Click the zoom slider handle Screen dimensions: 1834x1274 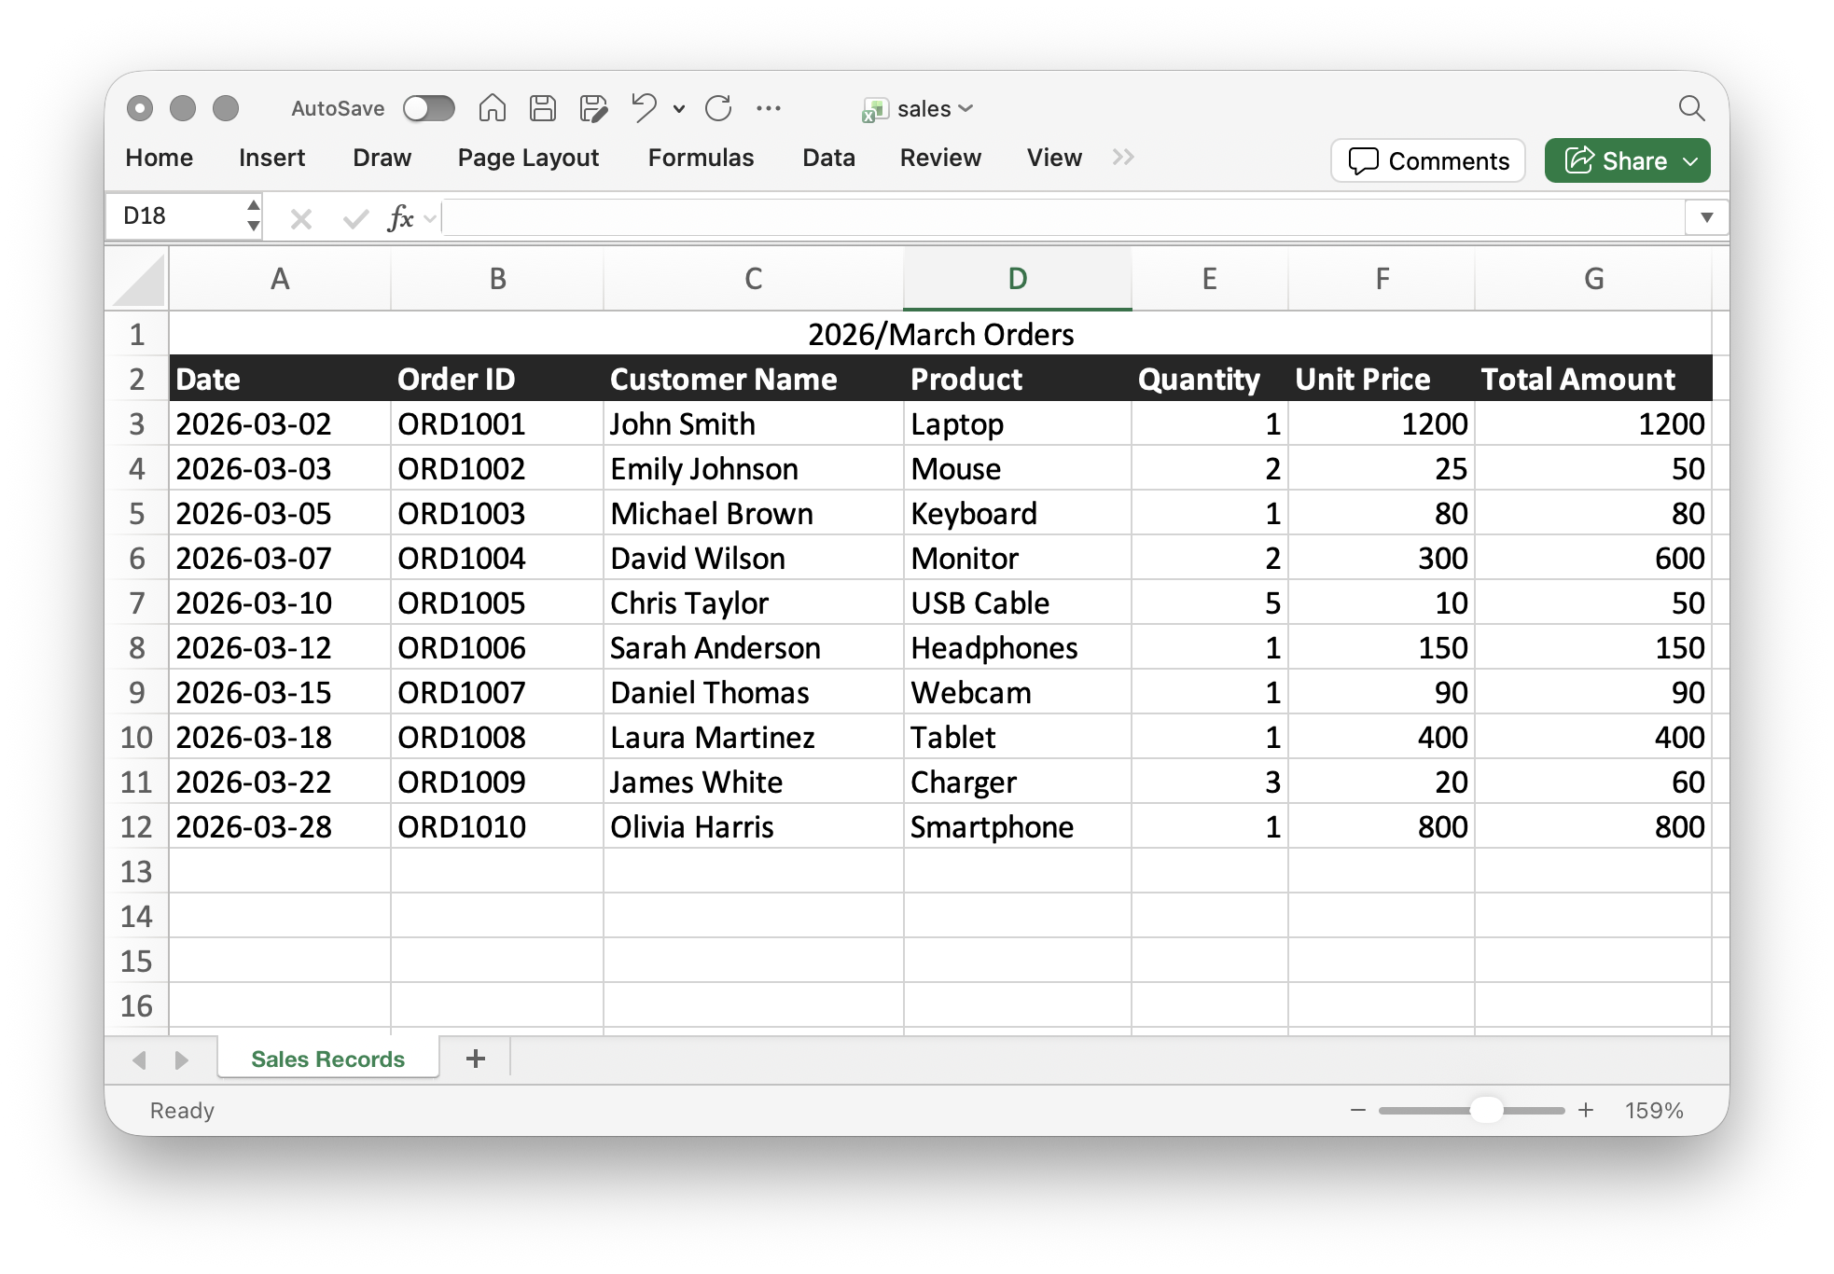1486,1110
